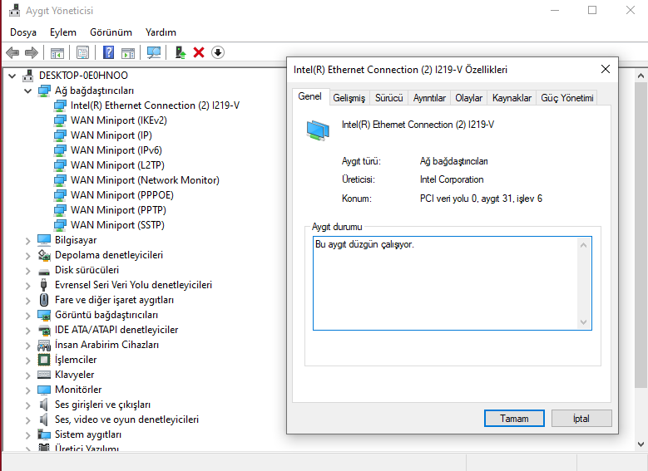Switch to the Genel tab
This screenshot has width=648, height=471.
(310, 96)
